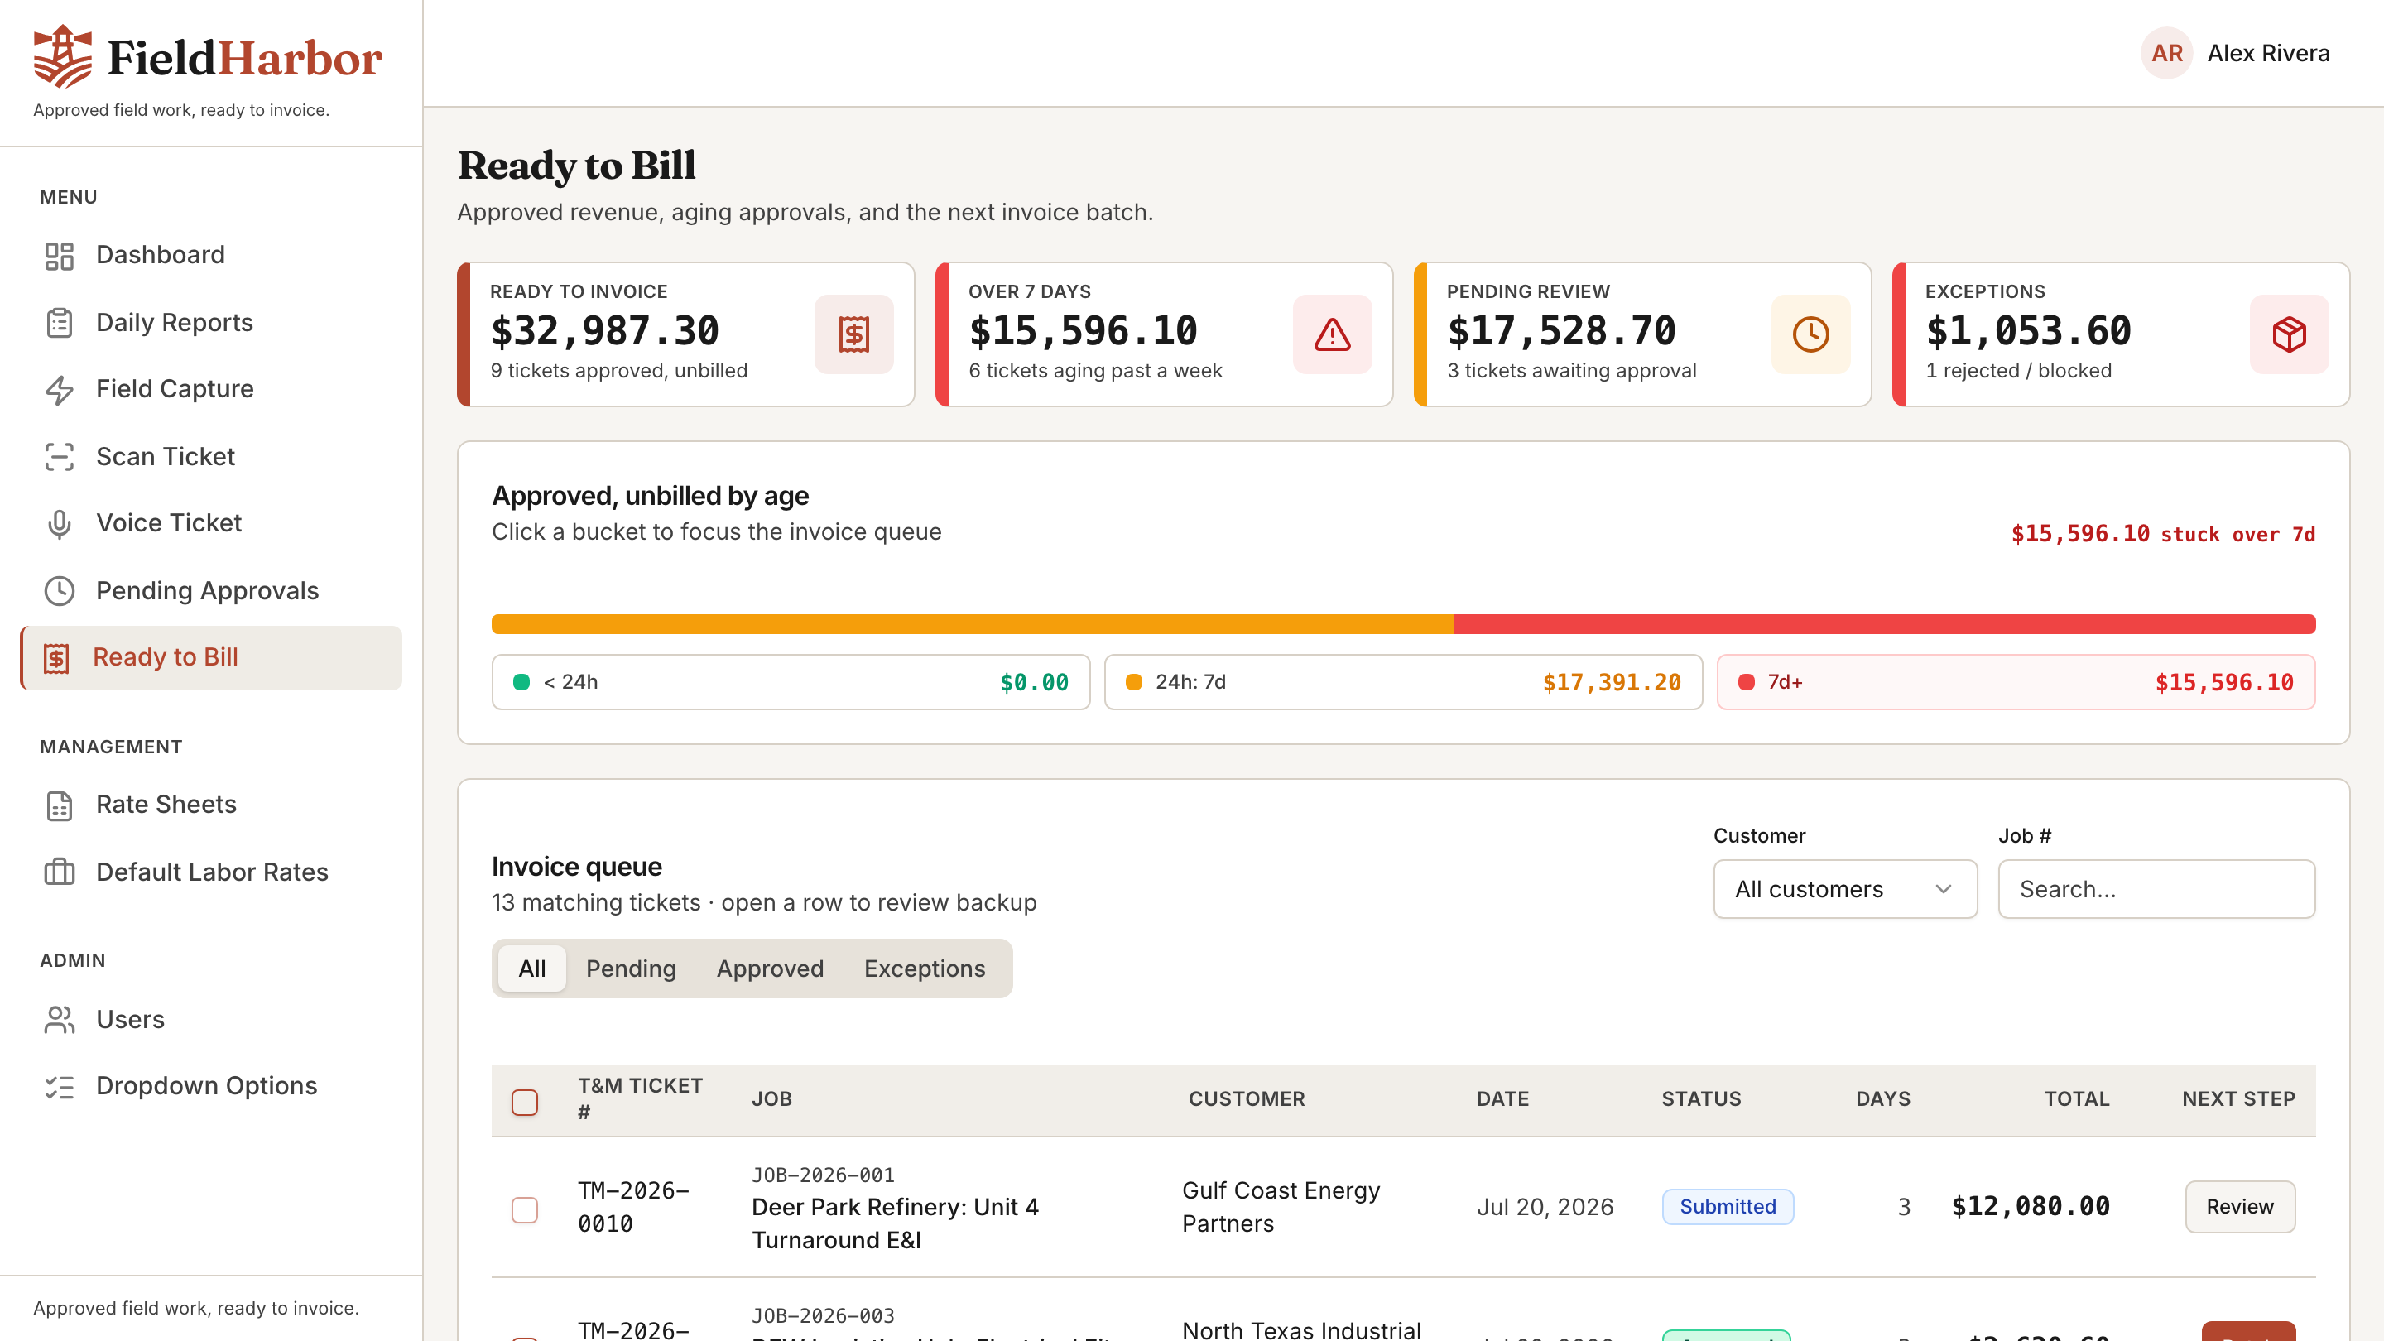Click the Ready to Bill receipt icon in sidebar
The image size is (2384, 1341).
[x=56, y=658]
